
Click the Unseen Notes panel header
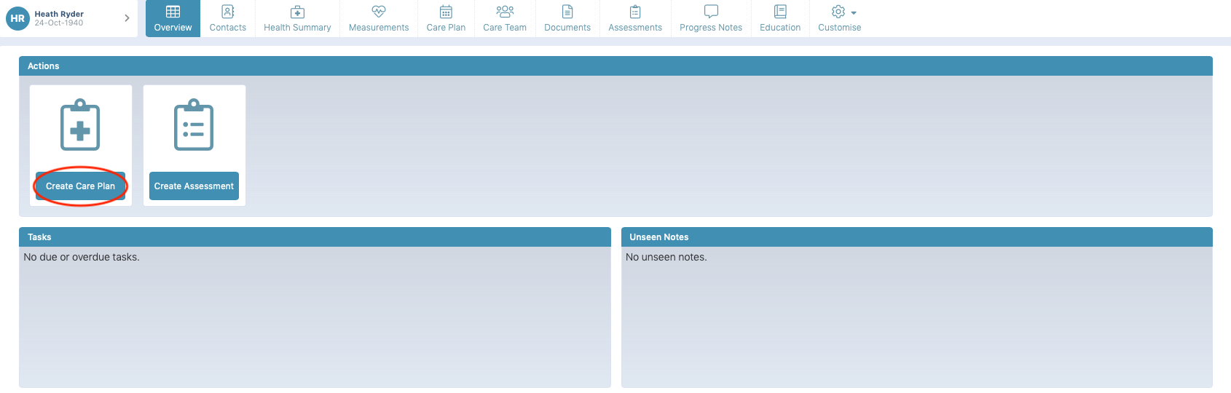(x=917, y=237)
